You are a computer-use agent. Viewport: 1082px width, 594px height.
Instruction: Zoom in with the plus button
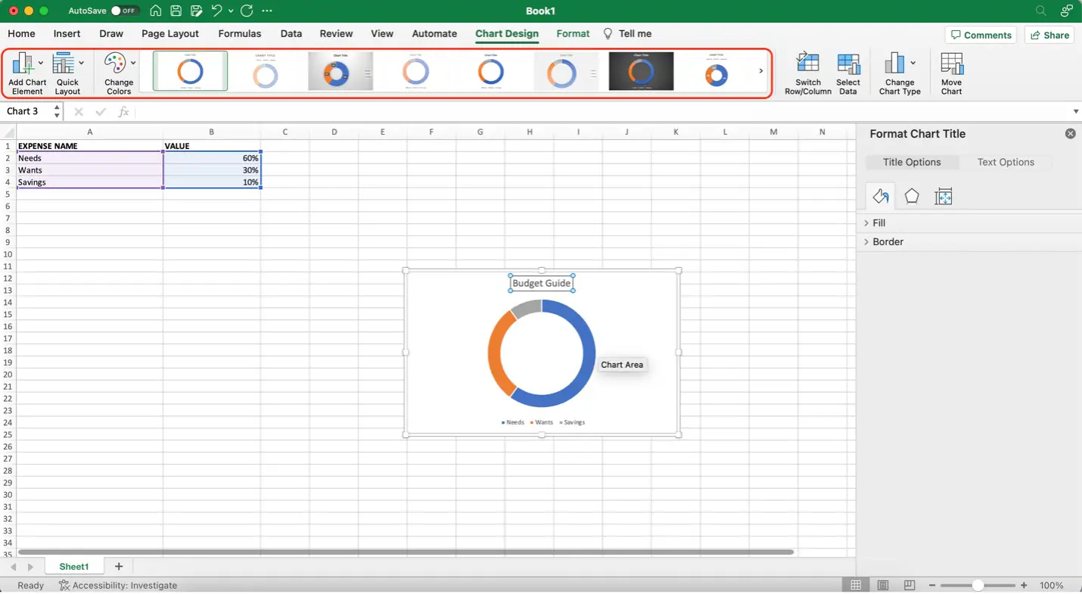pyautogui.click(x=1024, y=585)
